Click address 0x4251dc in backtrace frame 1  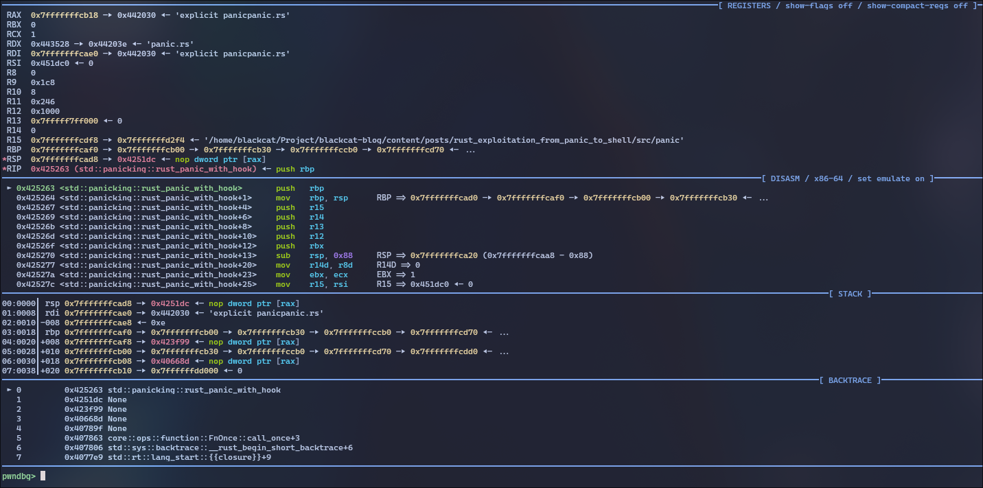pyautogui.click(x=84, y=399)
